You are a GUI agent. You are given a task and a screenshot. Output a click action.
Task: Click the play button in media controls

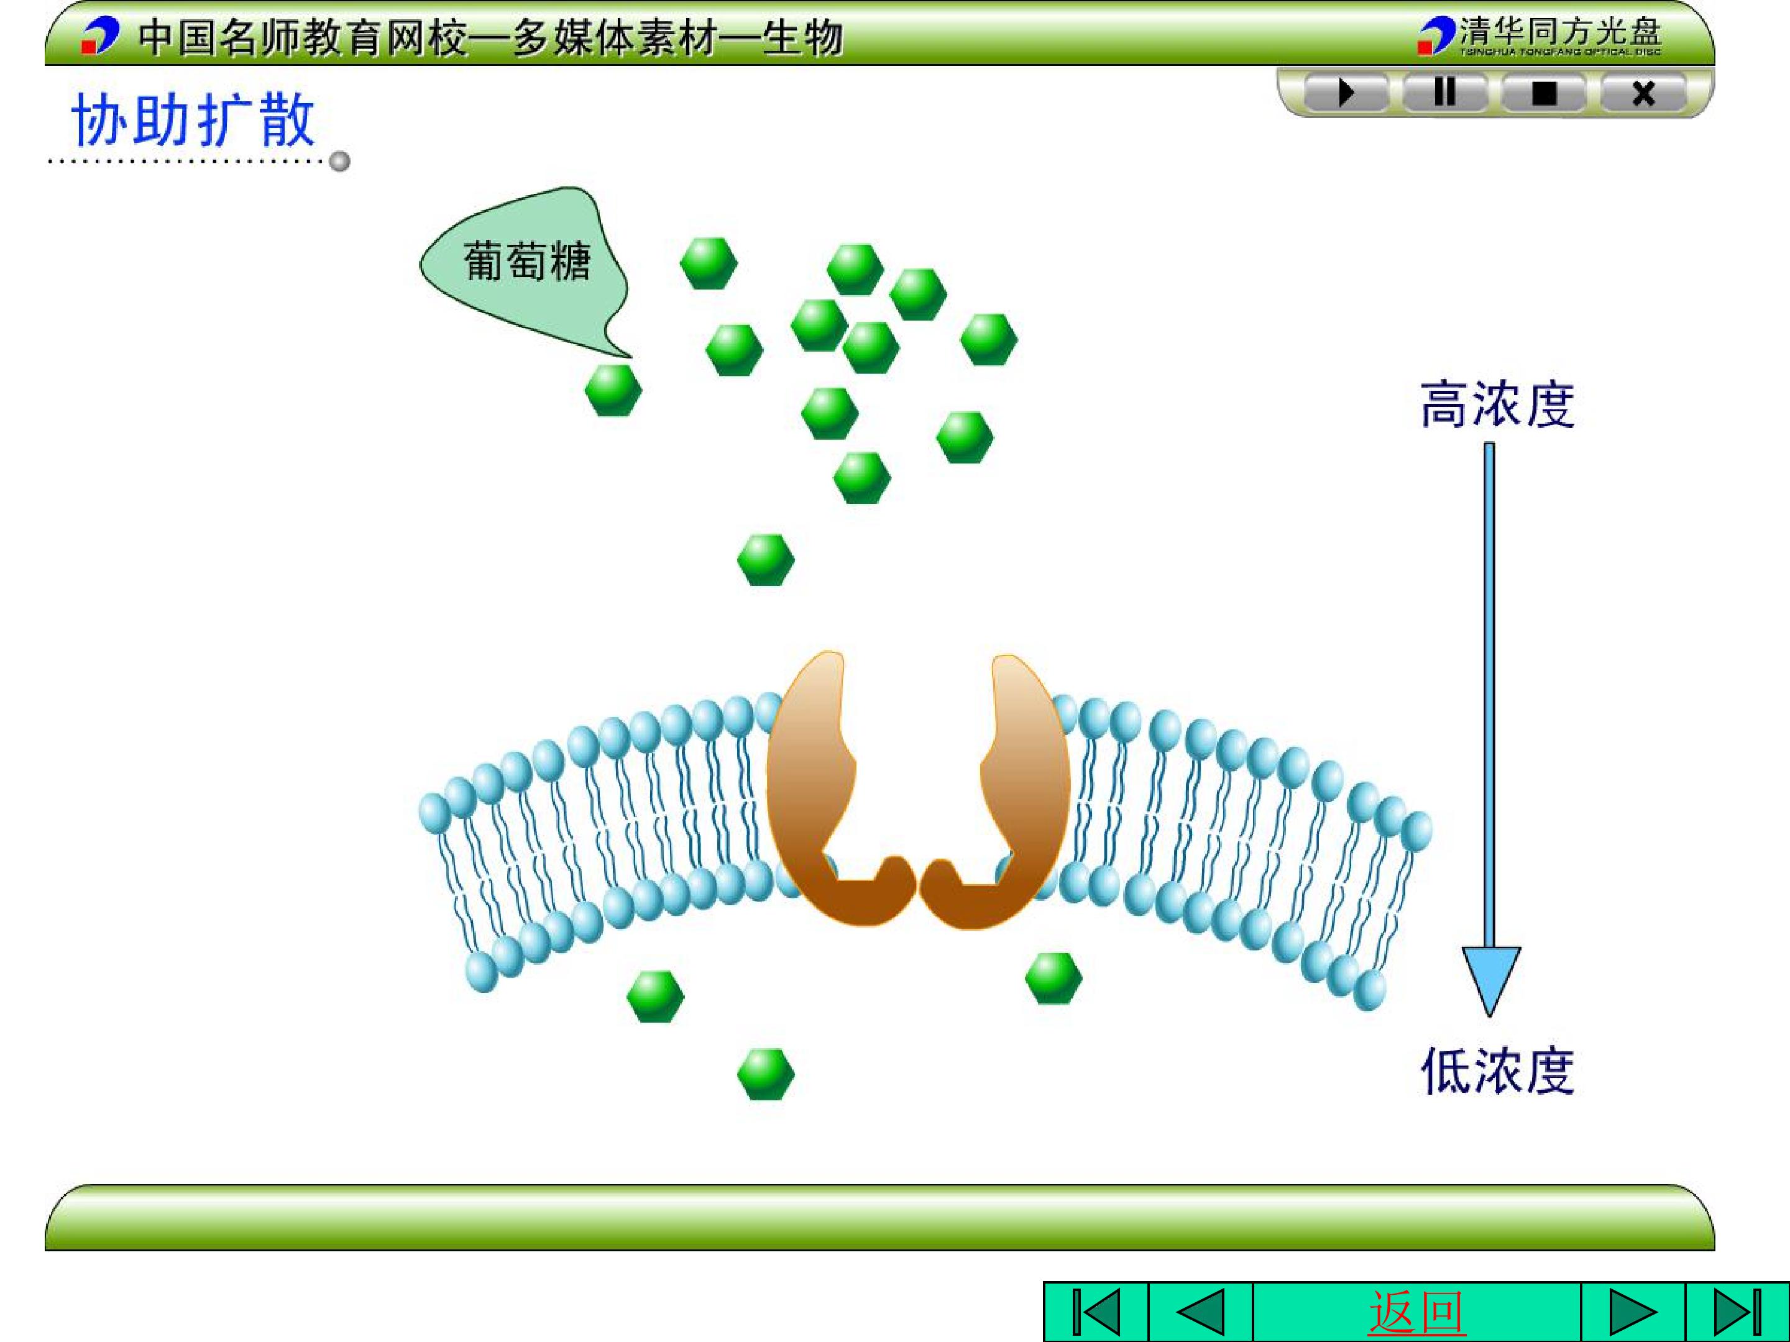click(1347, 93)
